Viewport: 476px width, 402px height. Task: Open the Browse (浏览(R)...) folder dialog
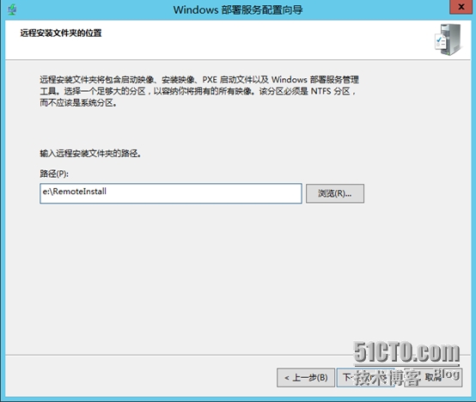point(335,193)
